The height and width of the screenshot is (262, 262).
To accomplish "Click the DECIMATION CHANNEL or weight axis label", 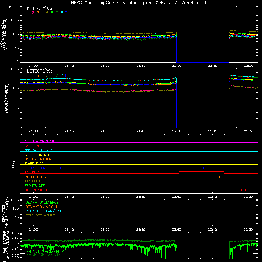I will pos(5,213).
